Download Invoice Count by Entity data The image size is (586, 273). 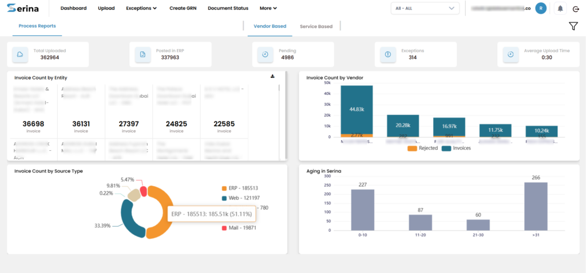point(272,76)
